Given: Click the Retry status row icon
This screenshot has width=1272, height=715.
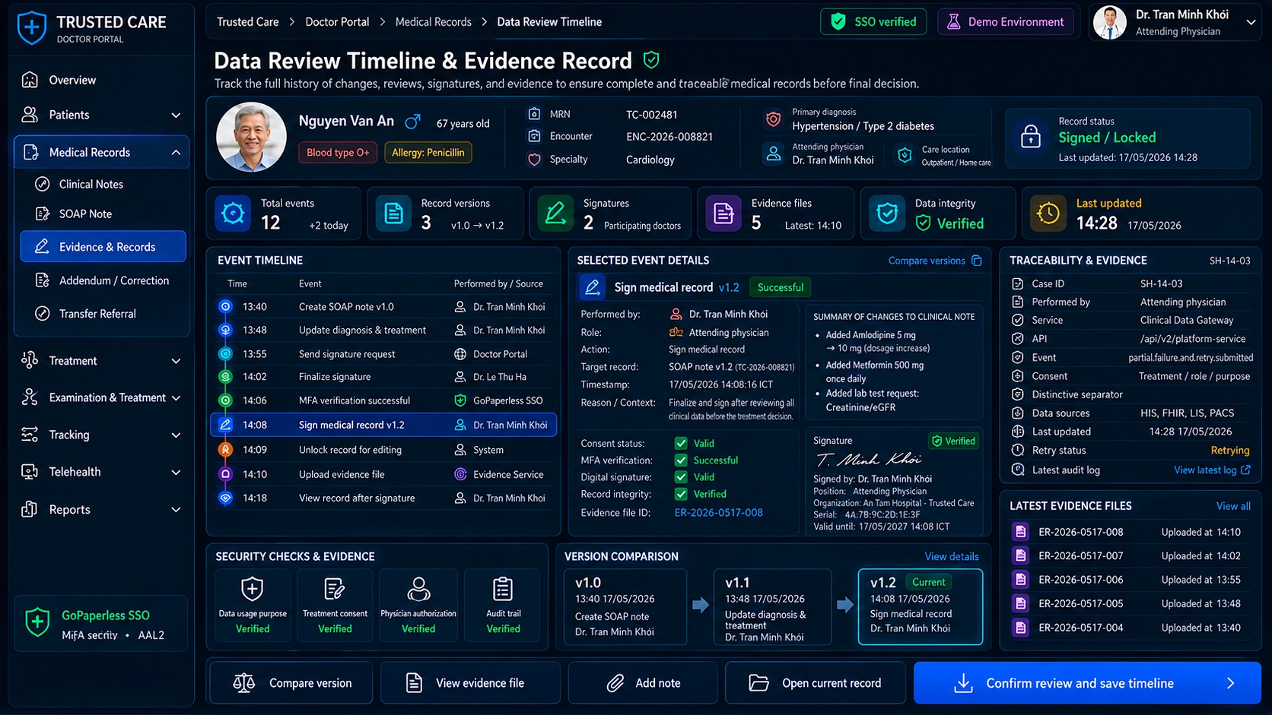Looking at the screenshot, I should 1017,451.
